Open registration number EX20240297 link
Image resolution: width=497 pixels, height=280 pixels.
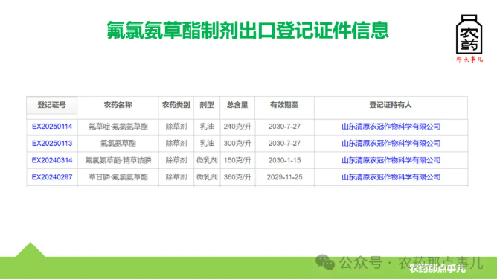pyautogui.click(x=52, y=177)
